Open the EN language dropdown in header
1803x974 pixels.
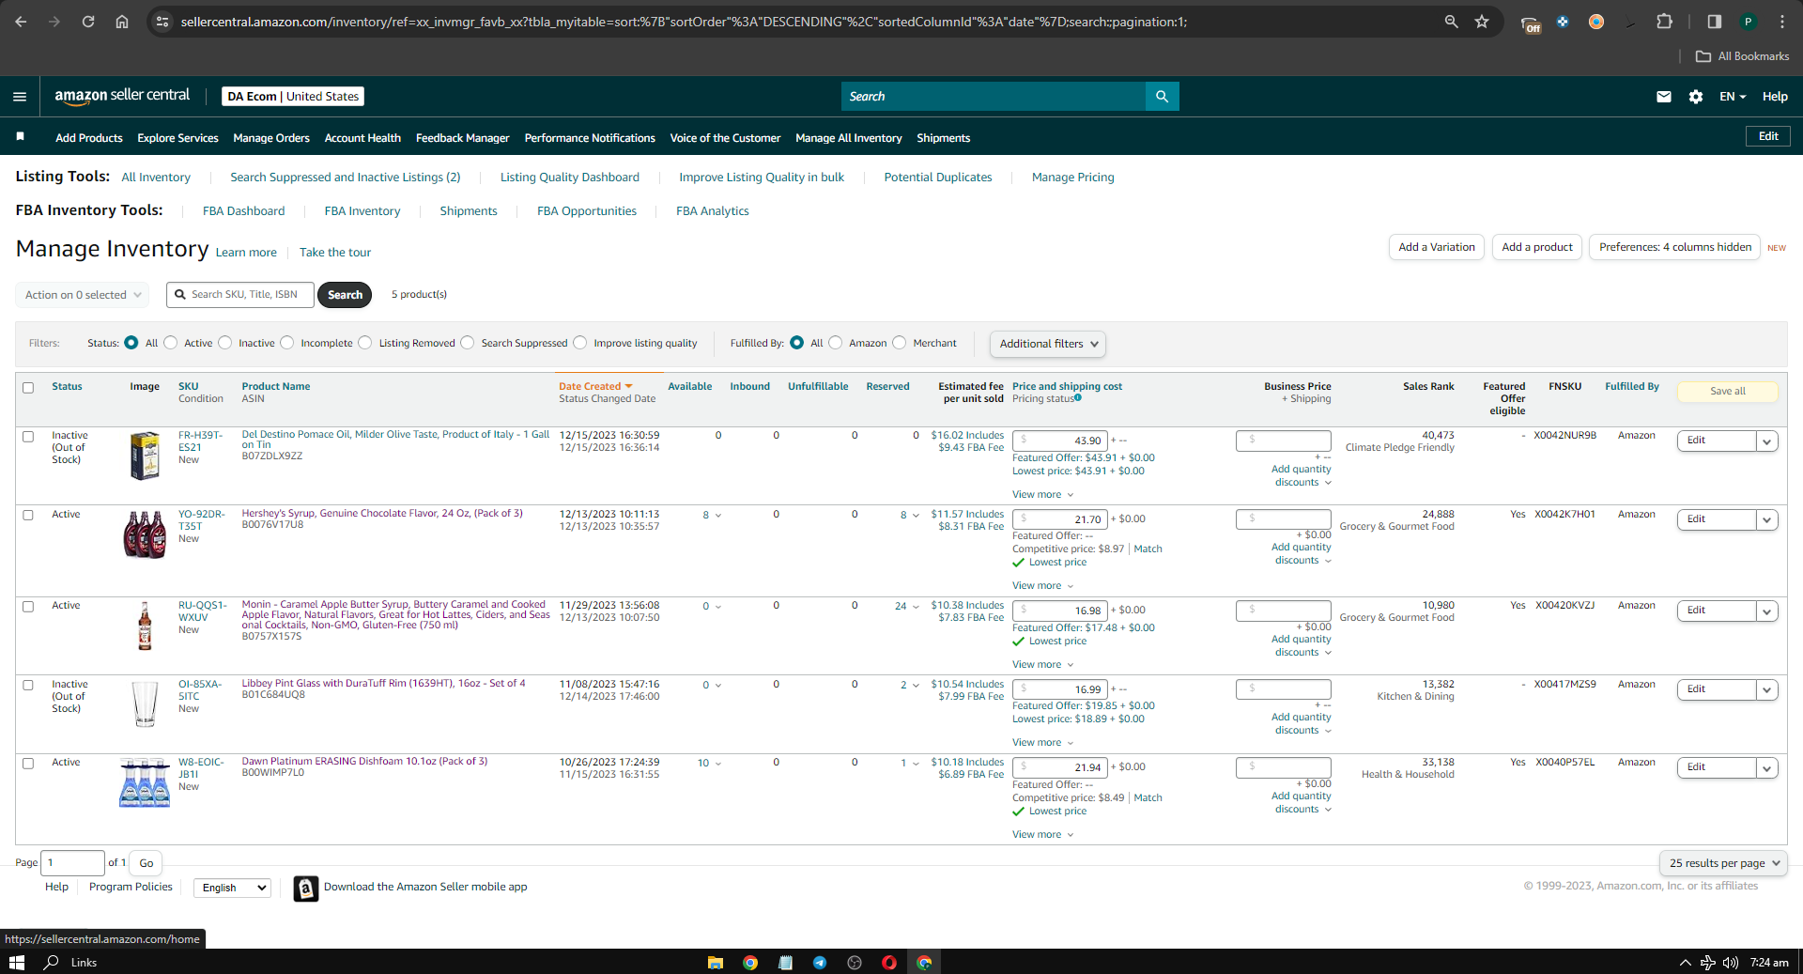pyautogui.click(x=1733, y=96)
